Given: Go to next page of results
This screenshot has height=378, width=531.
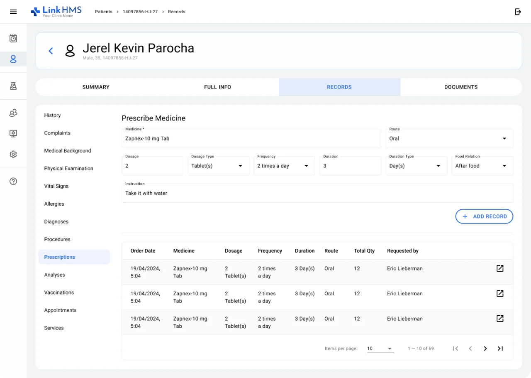Looking at the screenshot, I should 485,349.
